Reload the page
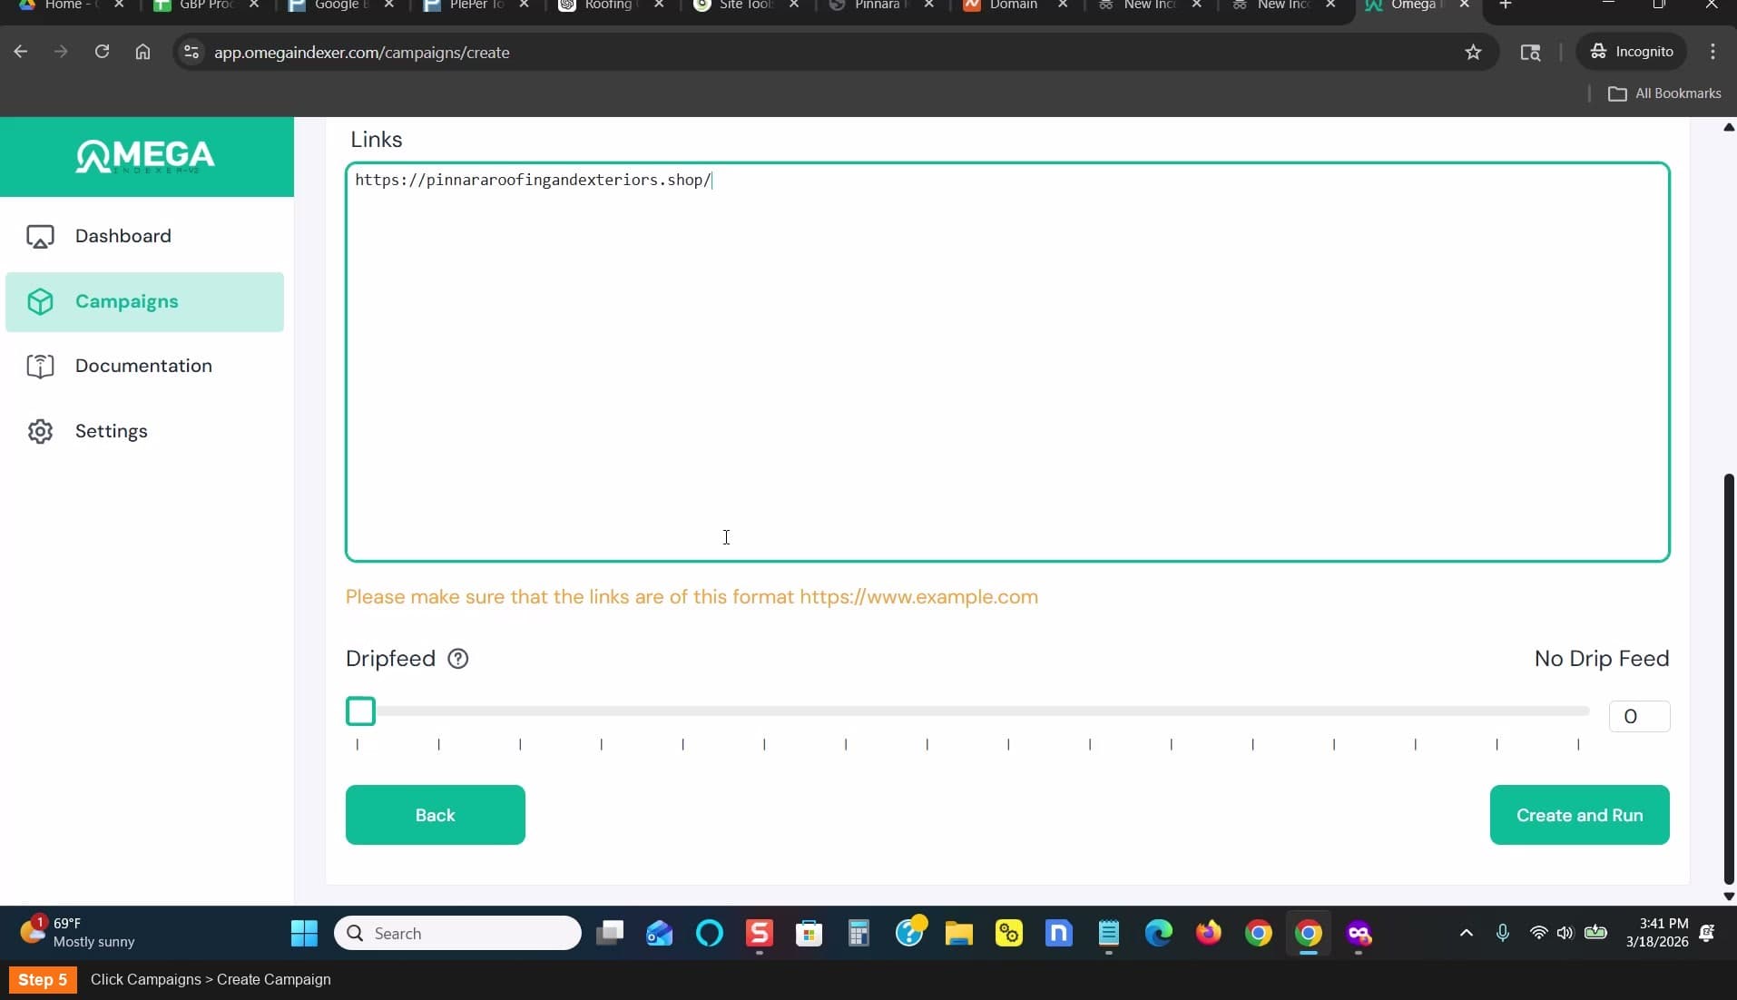This screenshot has width=1737, height=1000. 102,52
